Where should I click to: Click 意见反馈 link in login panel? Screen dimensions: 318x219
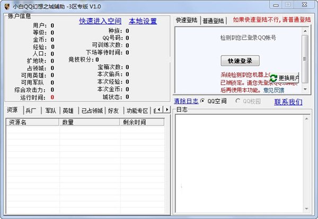point(274,90)
